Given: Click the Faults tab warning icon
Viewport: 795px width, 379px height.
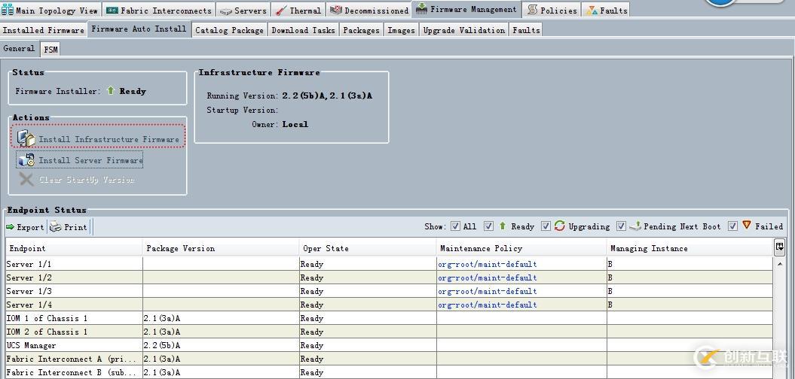Looking at the screenshot, I should click(x=592, y=11).
